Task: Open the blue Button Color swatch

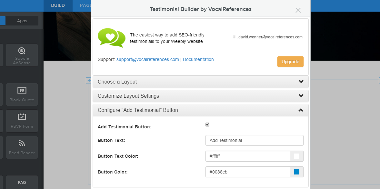Action: tap(297, 172)
